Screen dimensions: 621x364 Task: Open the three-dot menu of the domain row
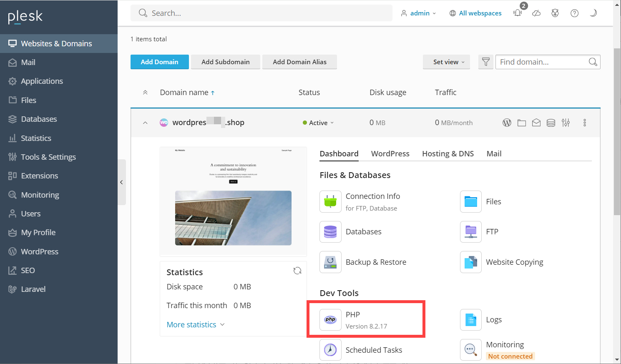click(585, 123)
